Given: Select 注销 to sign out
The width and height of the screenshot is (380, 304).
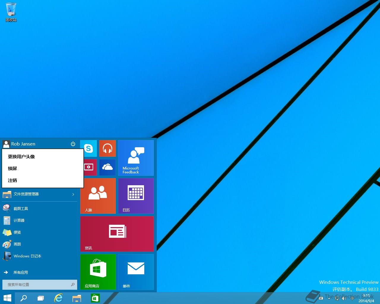Looking at the screenshot, I should (43, 180).
